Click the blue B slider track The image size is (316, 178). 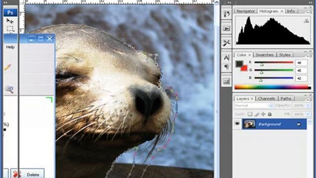tap(274, 78)
